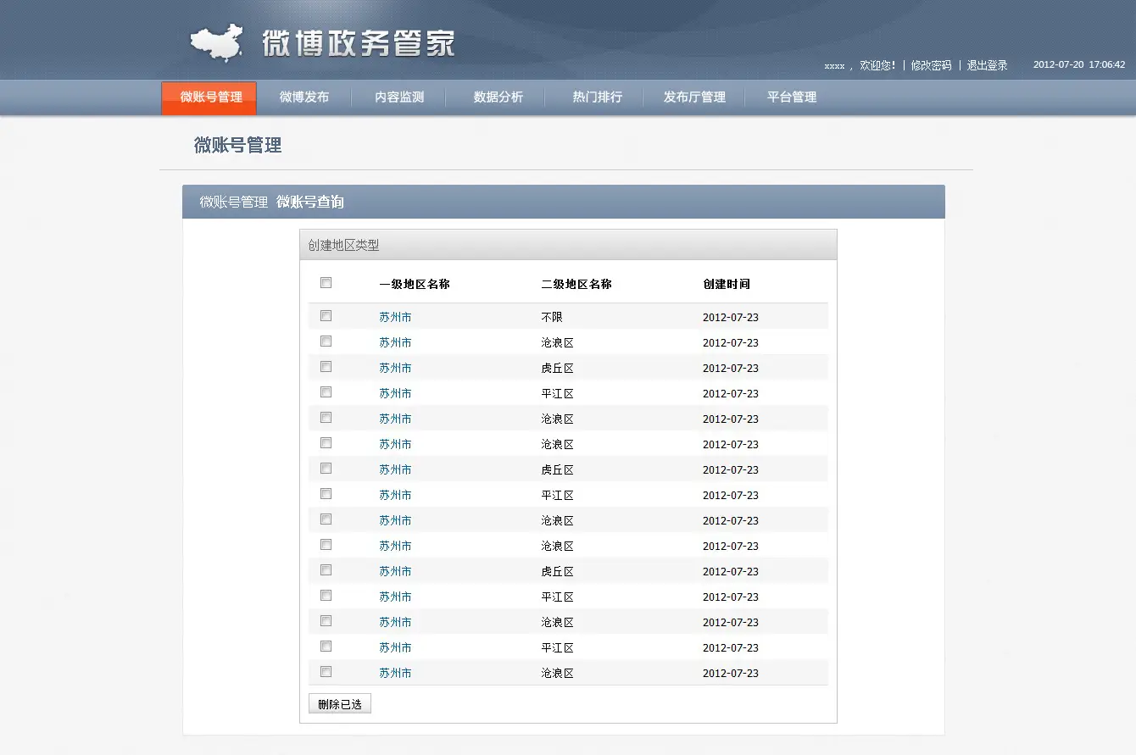This screenshot has width=1136, height=755.
Task: Click the China map logo icon
Action: tap(216, 43)
